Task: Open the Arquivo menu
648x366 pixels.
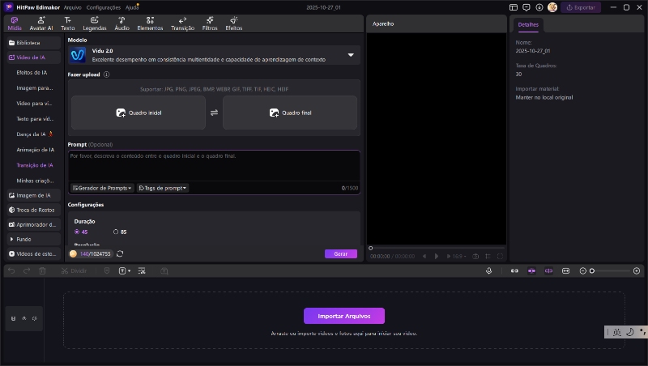Action: (x=72, y=7)
